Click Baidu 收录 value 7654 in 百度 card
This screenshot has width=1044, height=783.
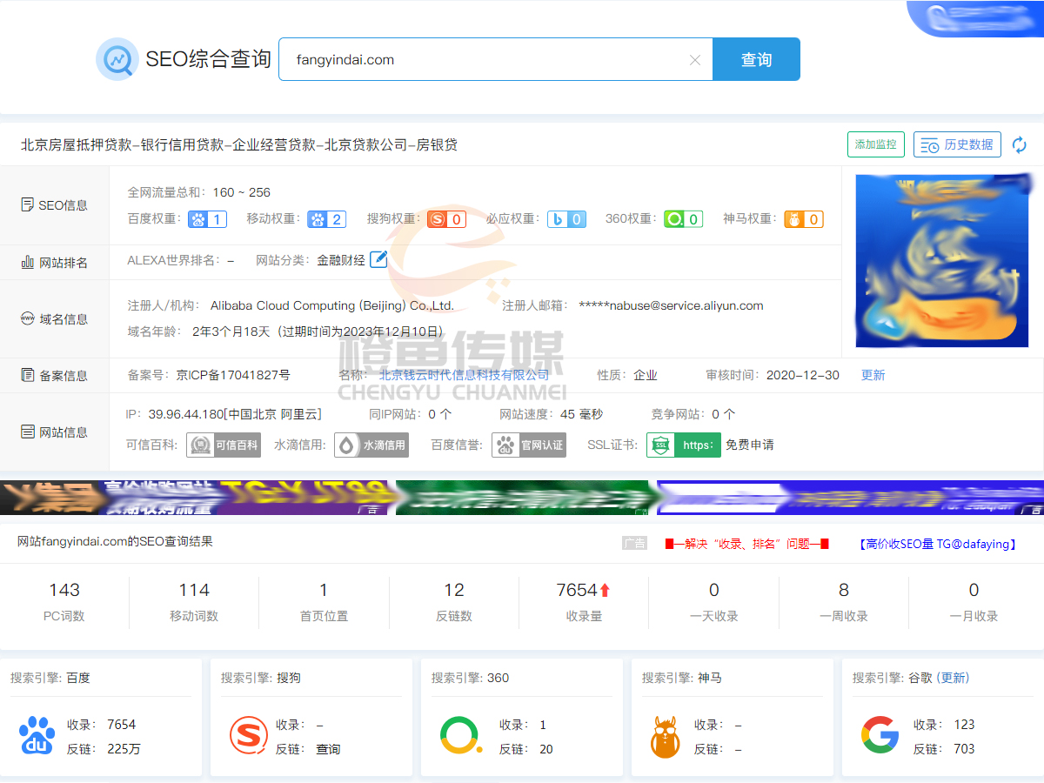click(x=122, y=725)
